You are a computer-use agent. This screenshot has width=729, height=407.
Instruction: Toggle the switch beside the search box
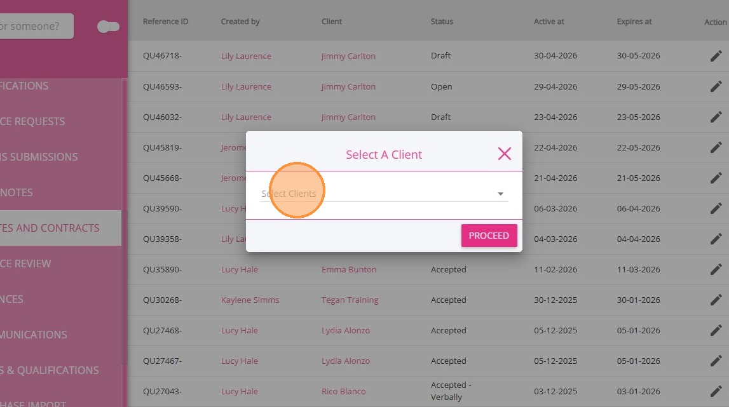[x=108, y=27]
